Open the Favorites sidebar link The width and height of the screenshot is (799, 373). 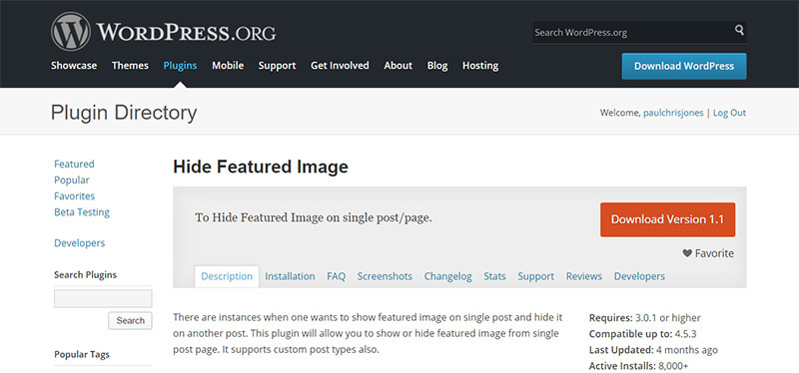click(74, 195)
